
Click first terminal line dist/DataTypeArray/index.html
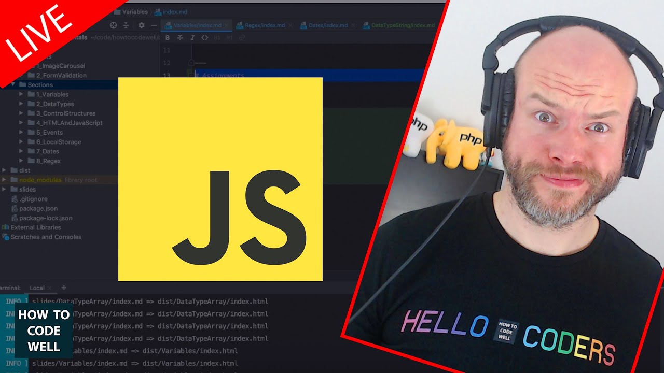(x=213, y=301)
